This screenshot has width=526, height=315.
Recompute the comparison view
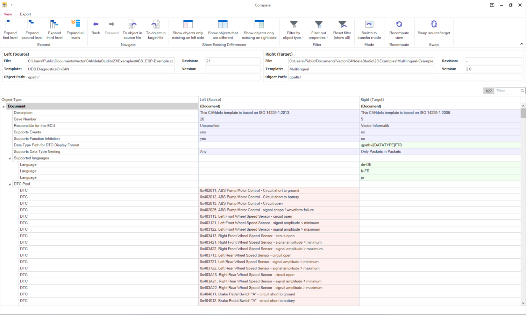point(399,30)
